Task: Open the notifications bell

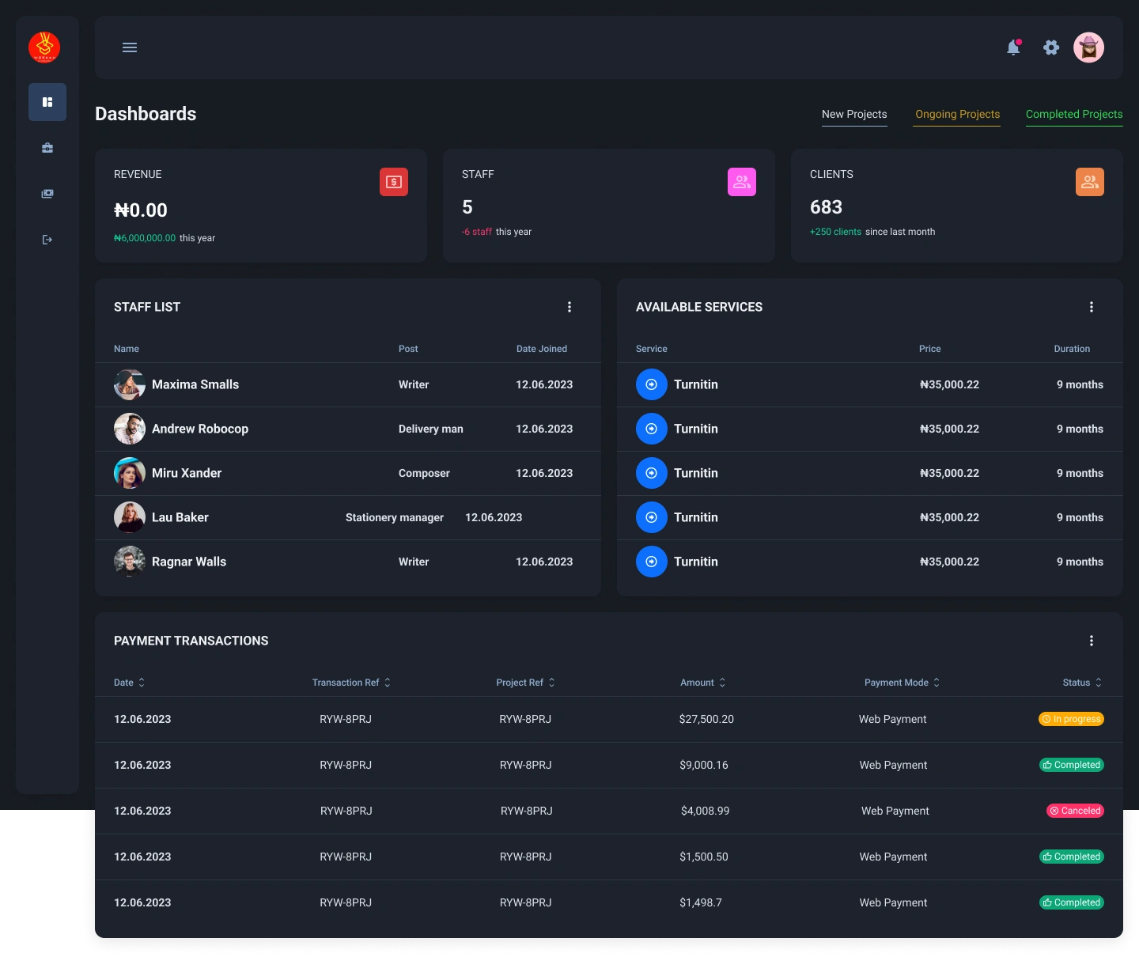Action: click(1013, 47)
